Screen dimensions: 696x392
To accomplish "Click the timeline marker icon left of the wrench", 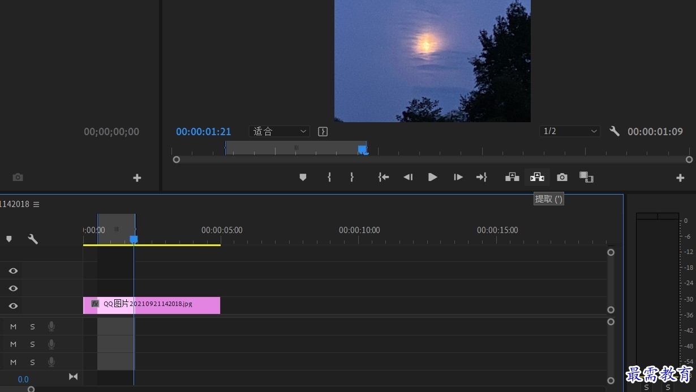I will tap(8, 239).
